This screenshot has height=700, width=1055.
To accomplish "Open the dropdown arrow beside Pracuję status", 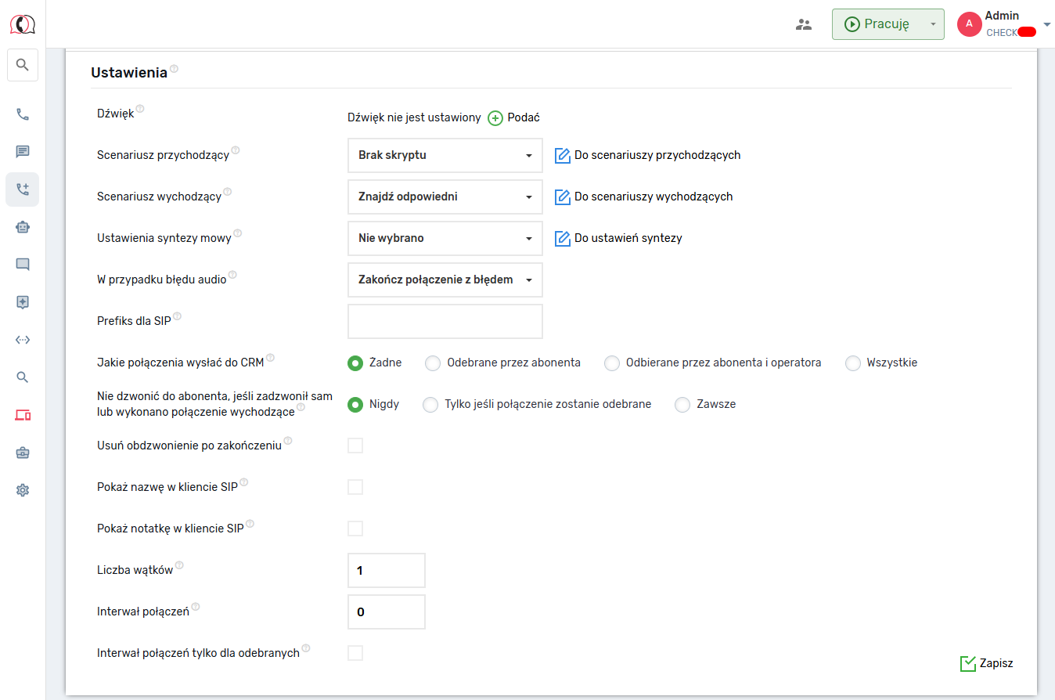I will tap(933, 24).
